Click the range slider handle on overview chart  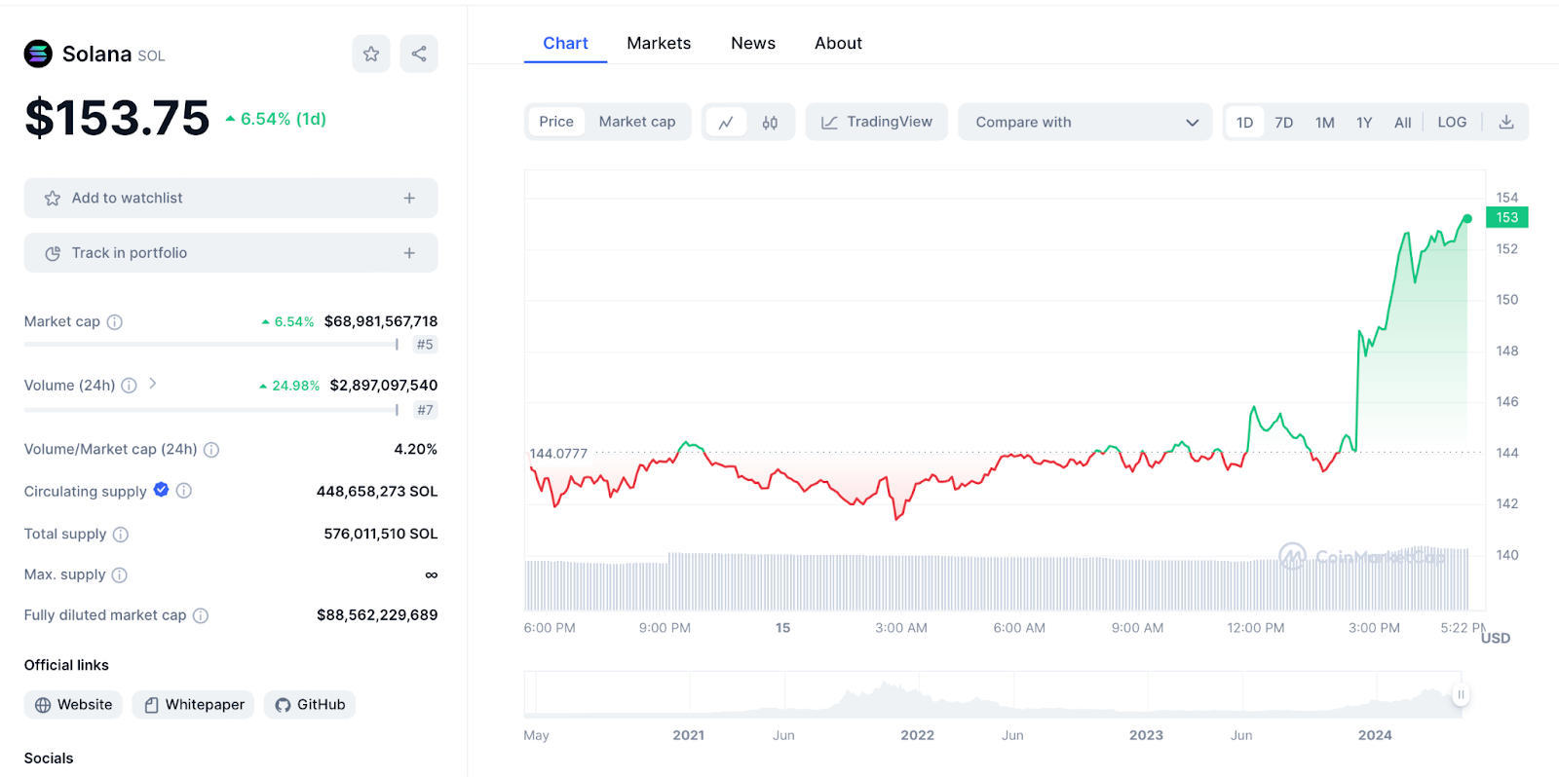(x=1461, y=694)
